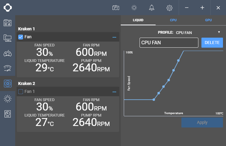
Task: Click the plus icon in the top bar
Action: point(202,8)
